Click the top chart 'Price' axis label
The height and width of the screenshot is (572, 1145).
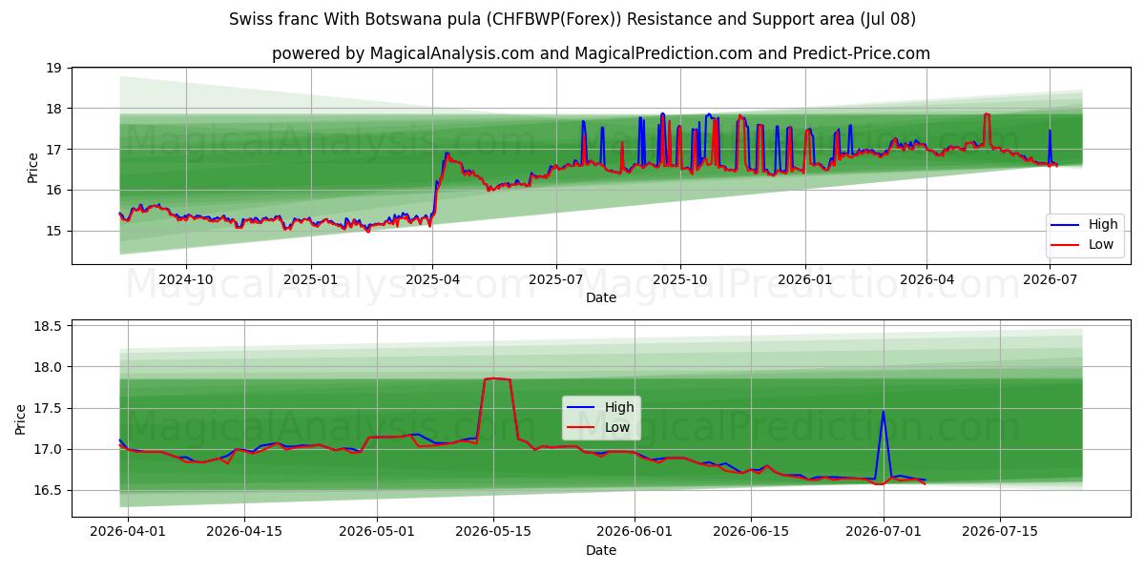coord(33,167)
